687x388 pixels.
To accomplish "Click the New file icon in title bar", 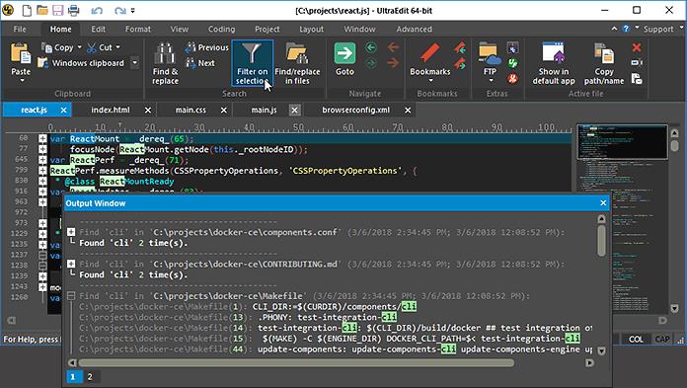I will pyautogui.click(x=27, y=10).
